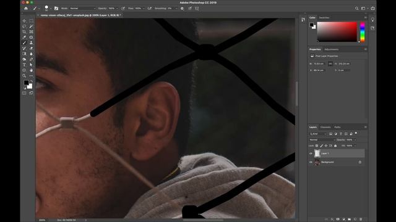Screen dimensions: 396x222
Task: Click the Layer 1 thumbnail
Action: click(317, 154)
